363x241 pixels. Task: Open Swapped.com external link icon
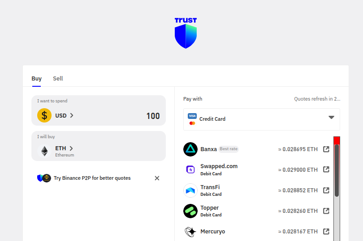(326, 169)
